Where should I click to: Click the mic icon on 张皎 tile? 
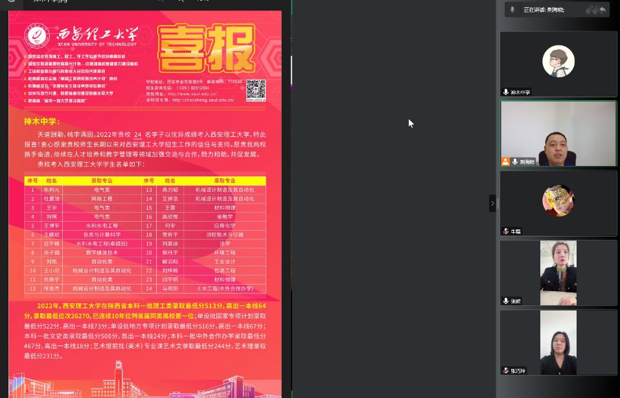(506, 301)
